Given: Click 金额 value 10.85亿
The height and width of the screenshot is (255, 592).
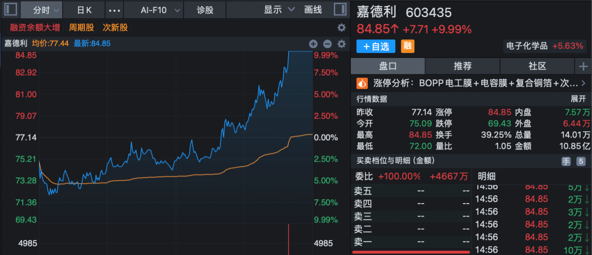Looking at the screenshot, I should click(x=575, y=146).
